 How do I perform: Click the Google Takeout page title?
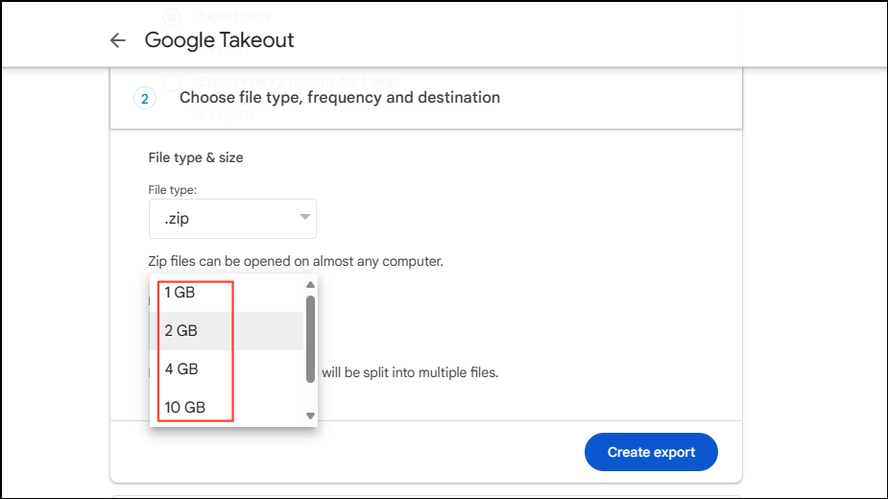(219, 40)
